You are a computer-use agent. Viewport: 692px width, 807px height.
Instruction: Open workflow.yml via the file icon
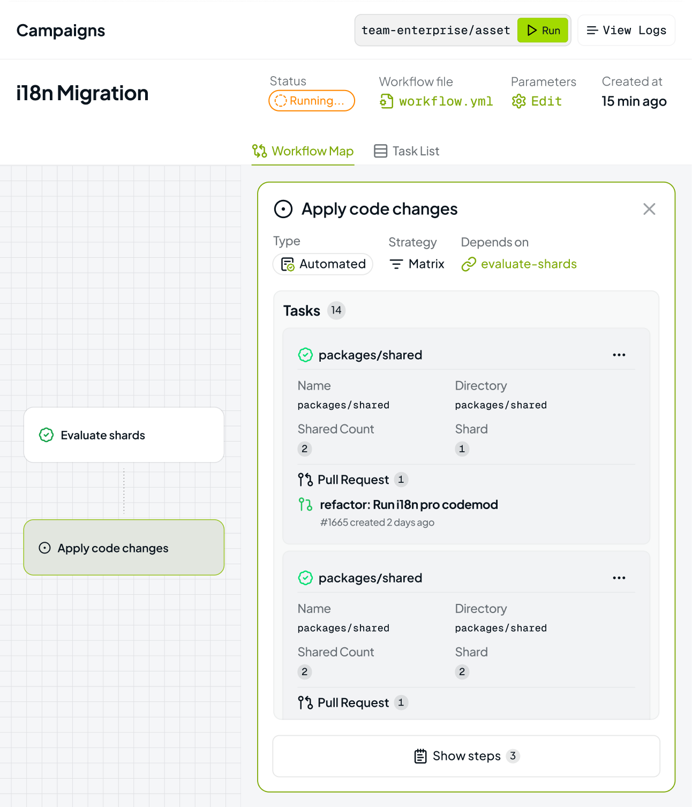386,101
